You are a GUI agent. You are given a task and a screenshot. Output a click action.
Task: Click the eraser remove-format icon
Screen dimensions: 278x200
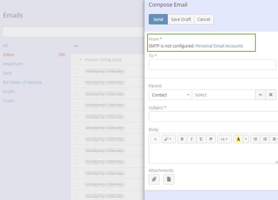click(211, 139)
